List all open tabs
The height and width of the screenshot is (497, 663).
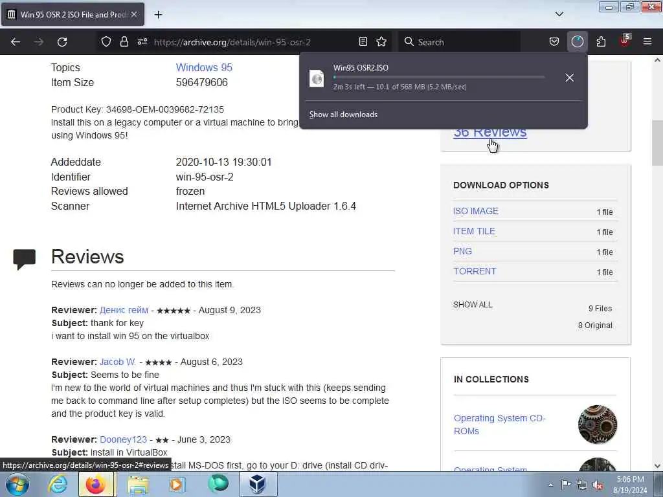pyautogui.click(x=559, y=14)
